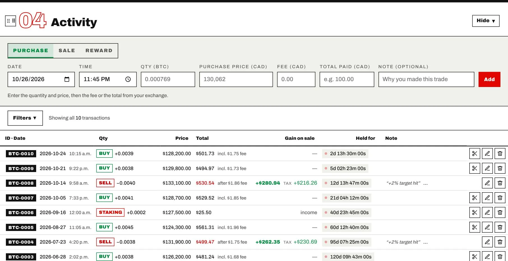Click the Total Paid (CAD) field
508x261 pixels.
click(x=347, y=79)
